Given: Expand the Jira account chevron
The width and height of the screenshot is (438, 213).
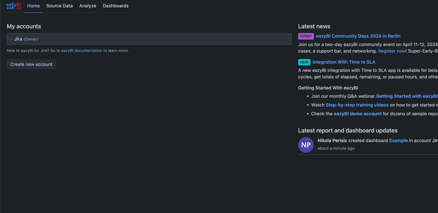Looking at the screenshot, I should point(11,39).
